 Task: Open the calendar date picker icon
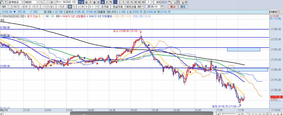point(162,7)
